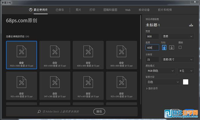Click the 您最近使用的项目 (20) heading

pos(18,36)
